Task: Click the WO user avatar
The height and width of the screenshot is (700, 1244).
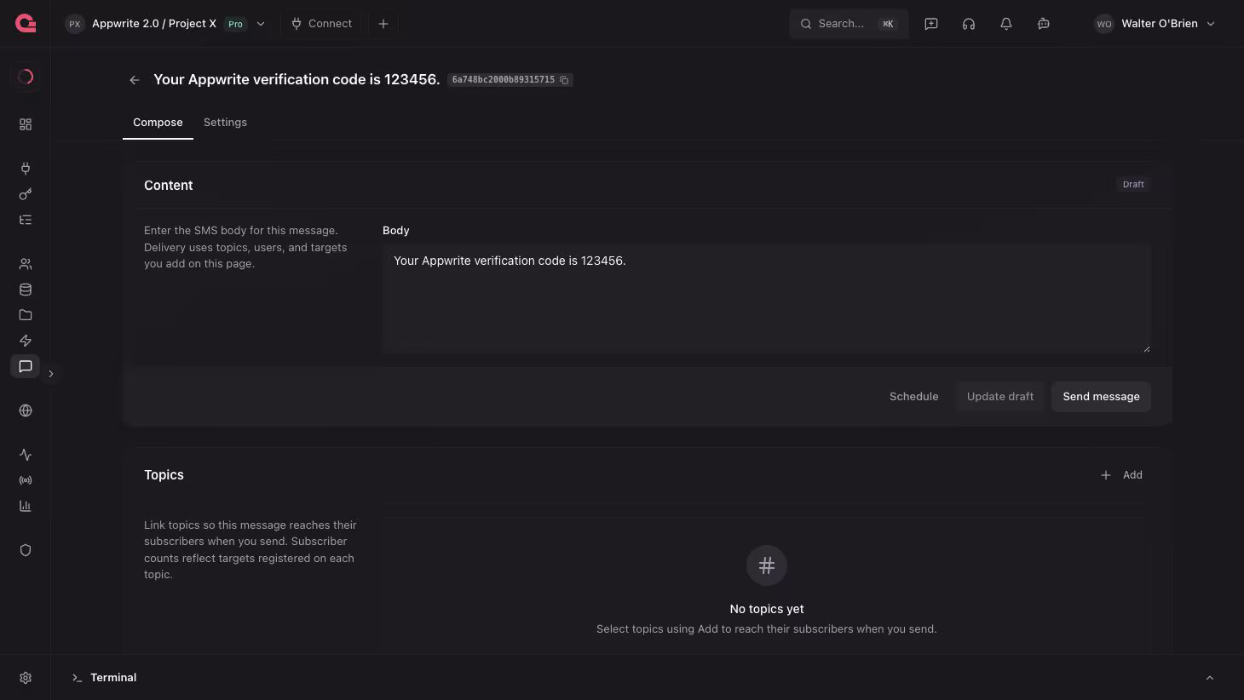Action: 1104,24
